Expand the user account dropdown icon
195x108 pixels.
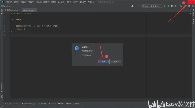tap(133, 6)
